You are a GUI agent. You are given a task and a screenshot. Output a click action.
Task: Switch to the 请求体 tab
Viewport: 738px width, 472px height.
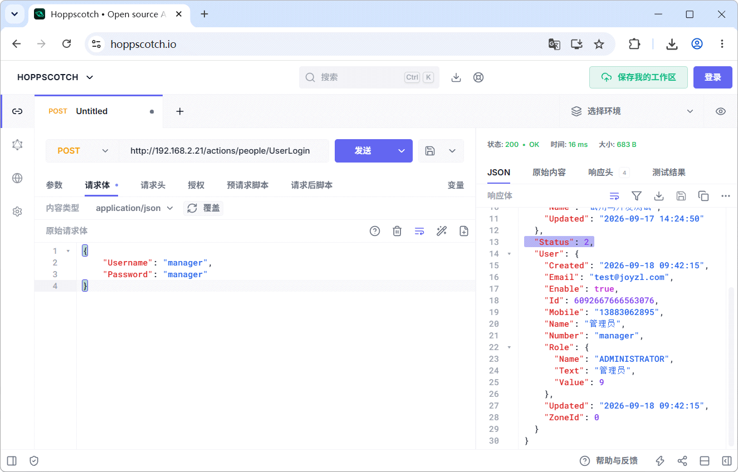point(101,185)
